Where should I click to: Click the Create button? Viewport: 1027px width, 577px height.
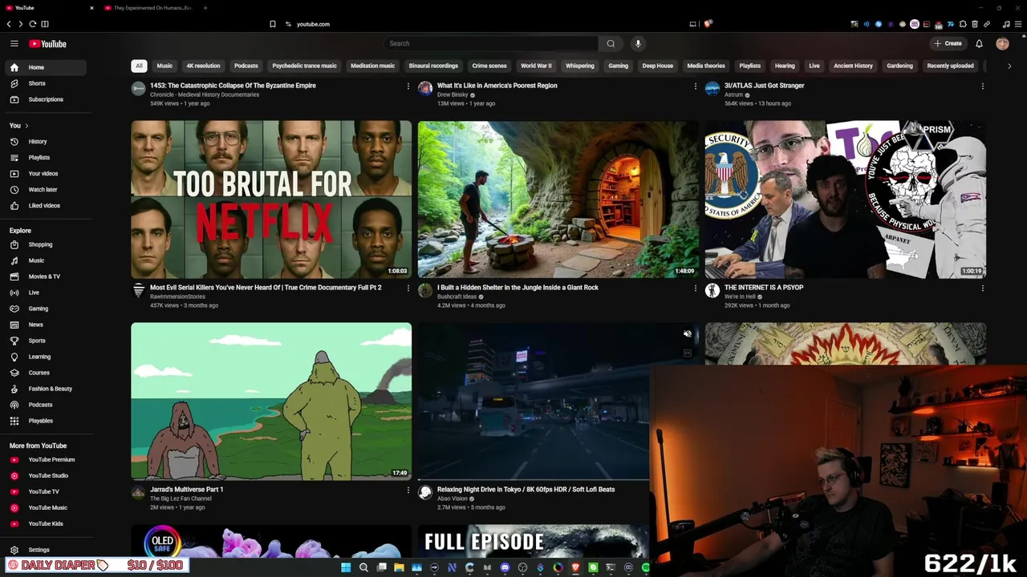tap(948, 43)
